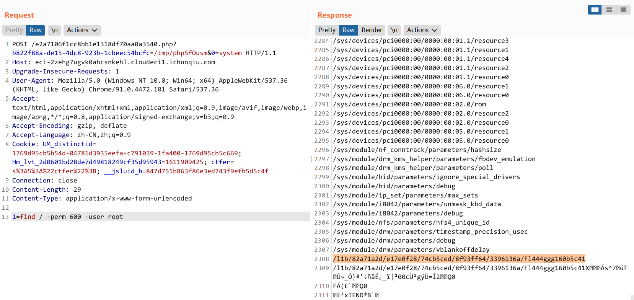The width and height of the screenshot is (634, 300).
Task: Click response line /sys/devices/pci0000:00/0000:00:02.0/rom
Action: tap(409, 104)
